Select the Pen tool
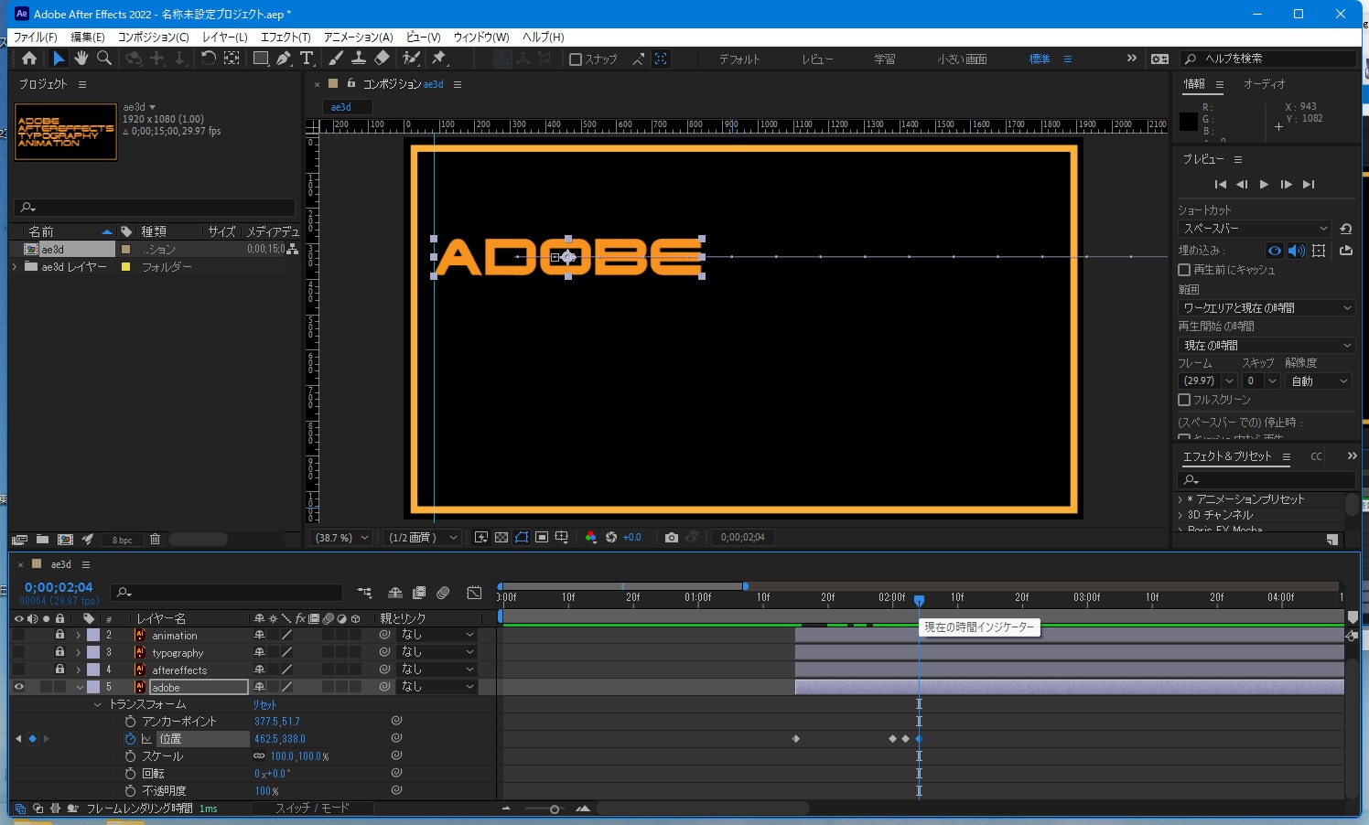 pyautogui.click(x=284, y=59)
